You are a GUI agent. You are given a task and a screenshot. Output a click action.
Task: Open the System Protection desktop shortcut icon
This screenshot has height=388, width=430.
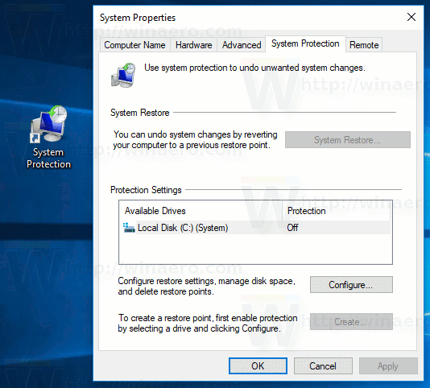(48, 124)
